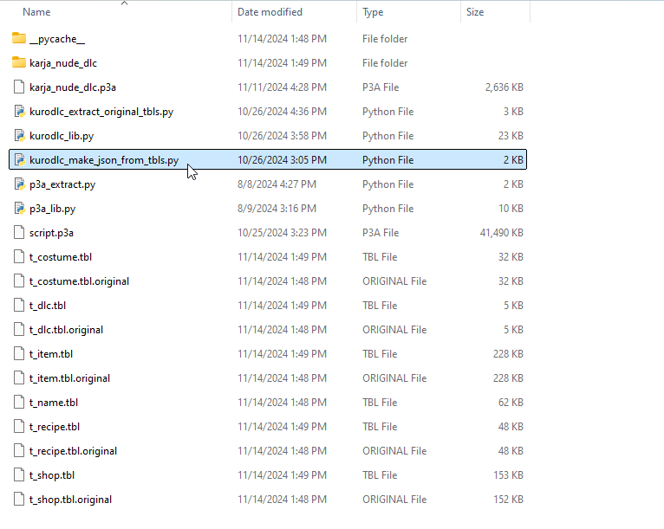The height and width of the screenshot is (529, 664).
Task: Click the t_item.tbl file entry
Action: [51, 354]
